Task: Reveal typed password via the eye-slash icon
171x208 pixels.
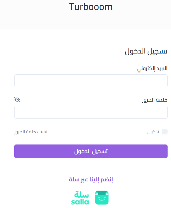Action: pyautogui.click(x=17, y=100)
